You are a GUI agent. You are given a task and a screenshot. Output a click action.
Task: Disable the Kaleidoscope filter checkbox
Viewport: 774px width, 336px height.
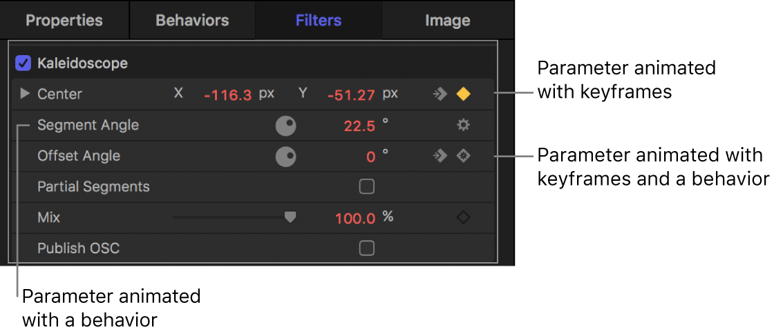point(23,63)
